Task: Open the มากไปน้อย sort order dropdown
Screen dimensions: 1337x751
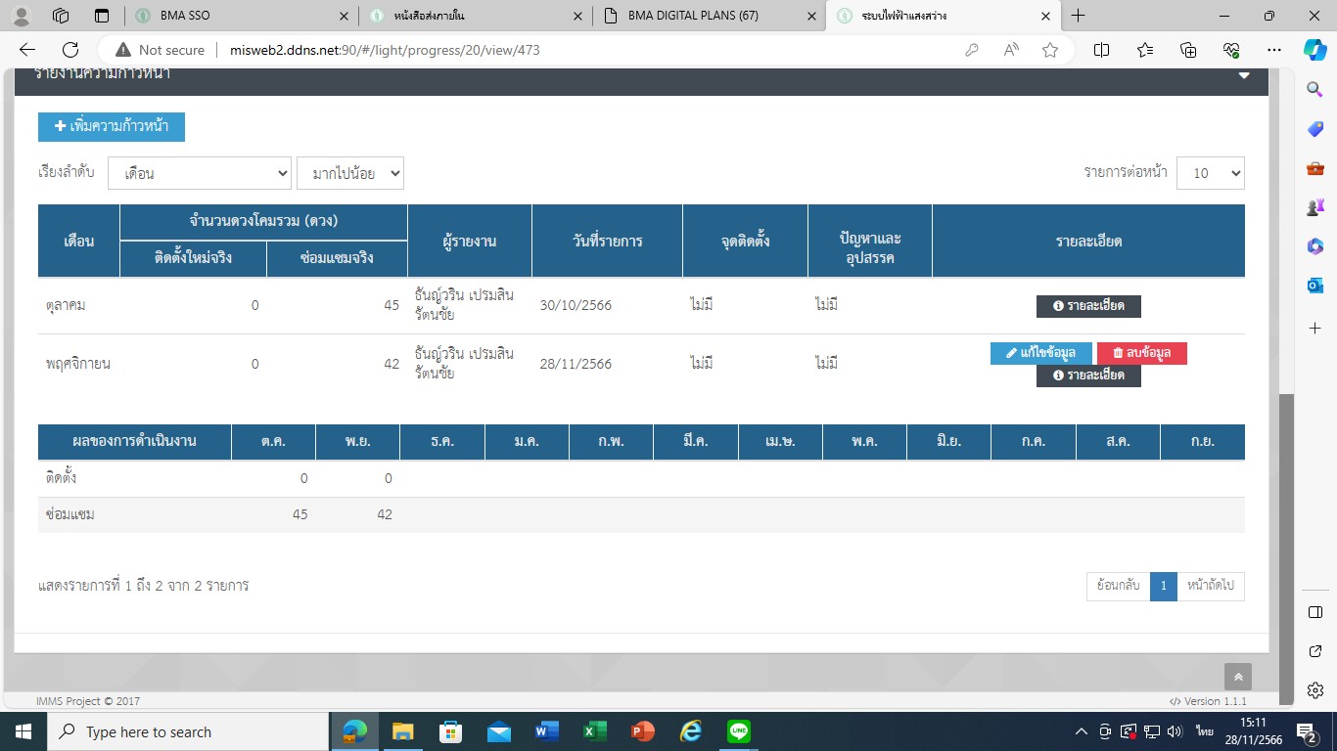Action: point(350,173)
